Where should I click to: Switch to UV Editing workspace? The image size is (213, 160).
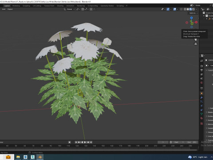pyautogui.click(x=37, y=6)
